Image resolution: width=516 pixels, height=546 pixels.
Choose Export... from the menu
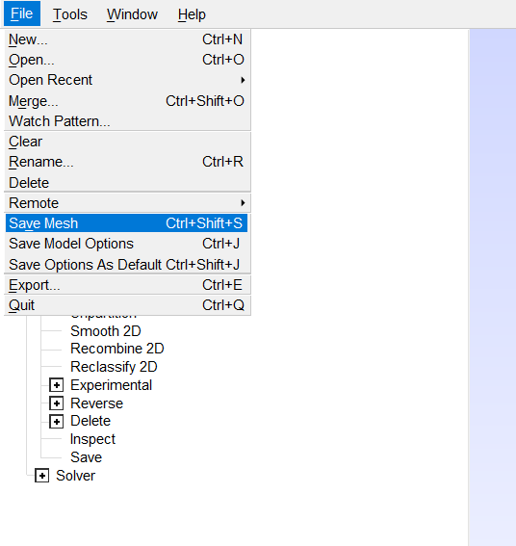click(x=127, y=285)
